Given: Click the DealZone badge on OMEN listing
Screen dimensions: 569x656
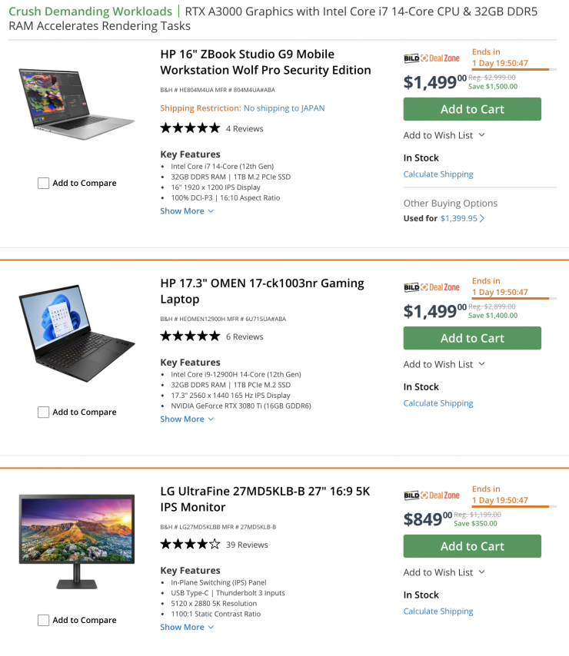Looking at the screenshot, I should [x=431, y=287].
